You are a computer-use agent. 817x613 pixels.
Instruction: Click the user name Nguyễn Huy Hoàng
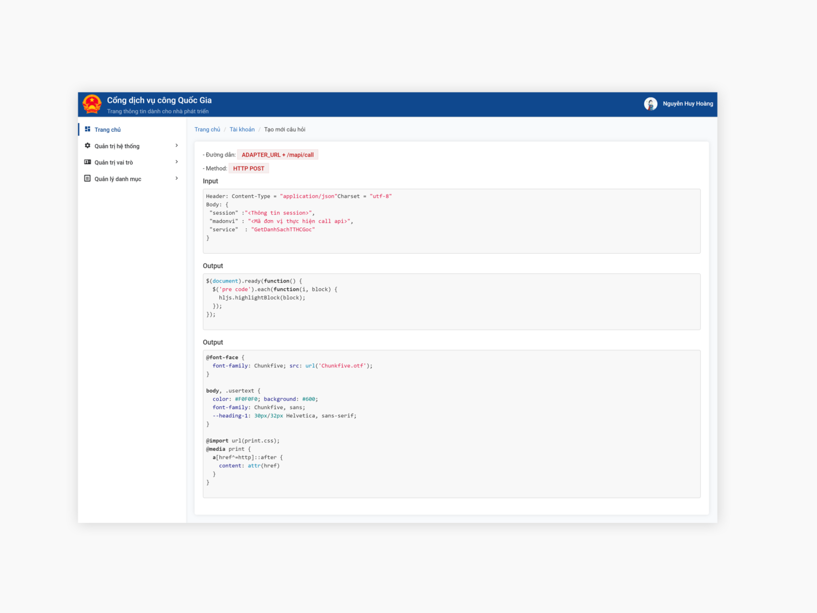tap(688, 104)
